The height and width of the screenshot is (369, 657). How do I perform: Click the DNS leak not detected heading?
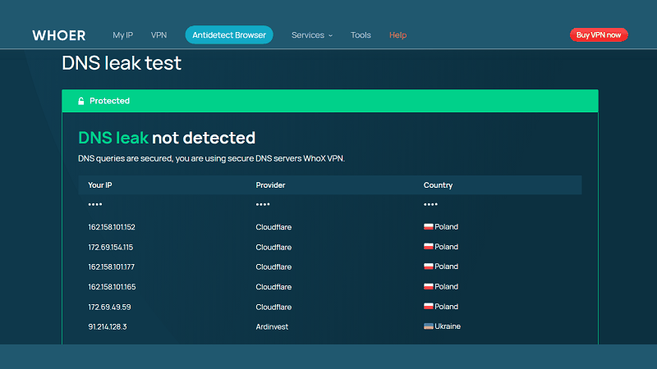coord(167,138)
